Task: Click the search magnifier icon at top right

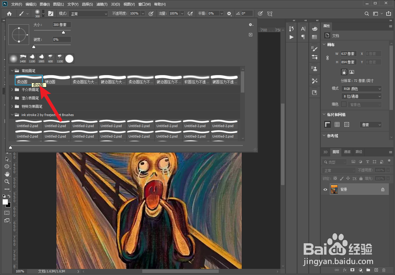Action: click(367, 14)
